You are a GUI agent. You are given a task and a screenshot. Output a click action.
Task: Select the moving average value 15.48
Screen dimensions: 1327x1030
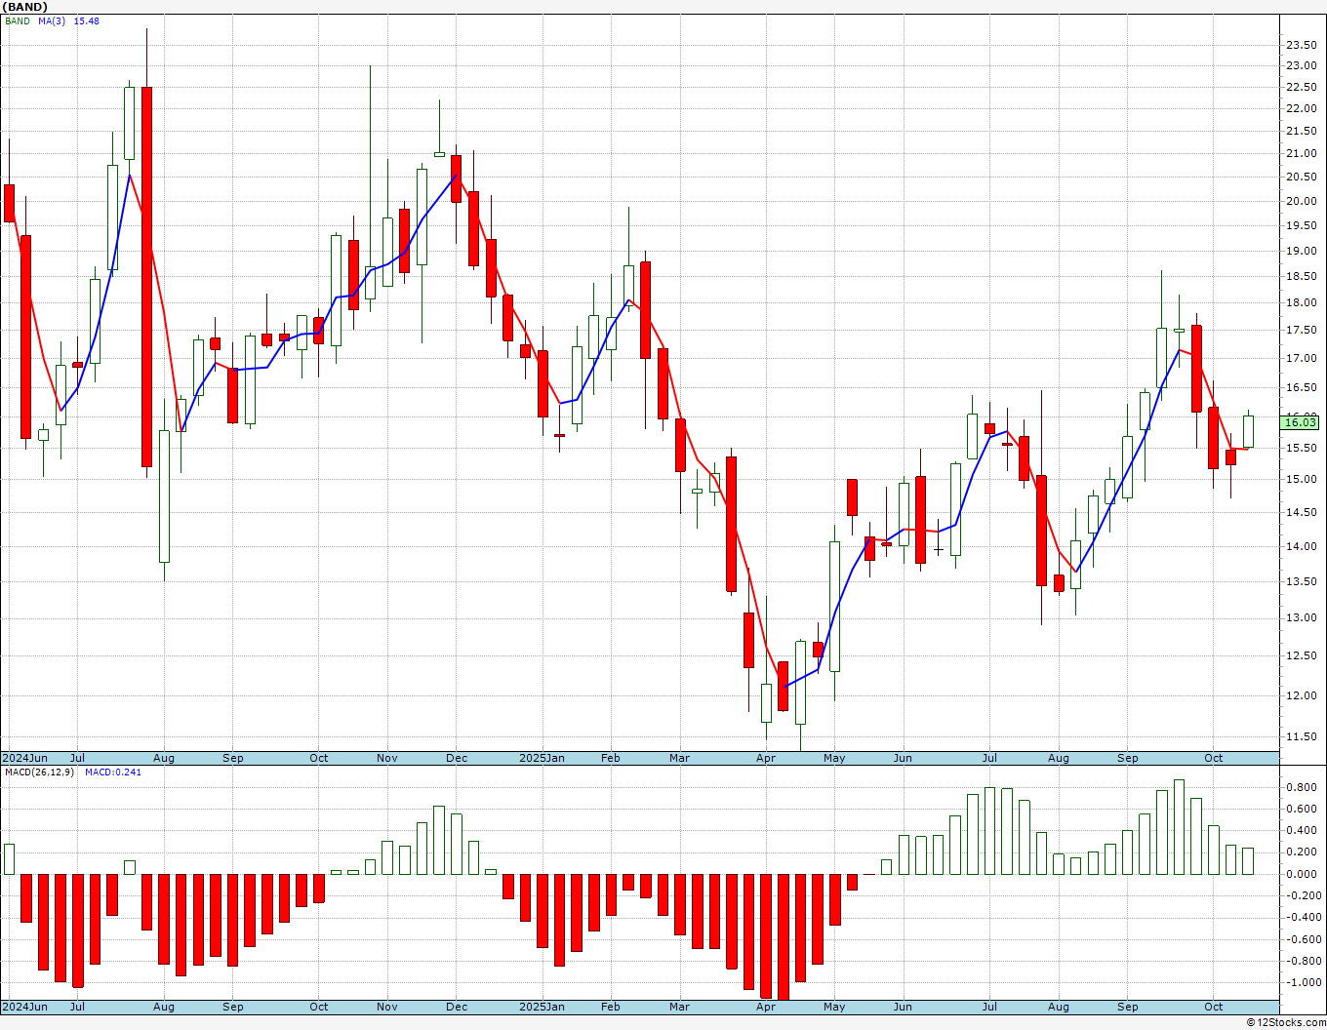coord(87,21)
